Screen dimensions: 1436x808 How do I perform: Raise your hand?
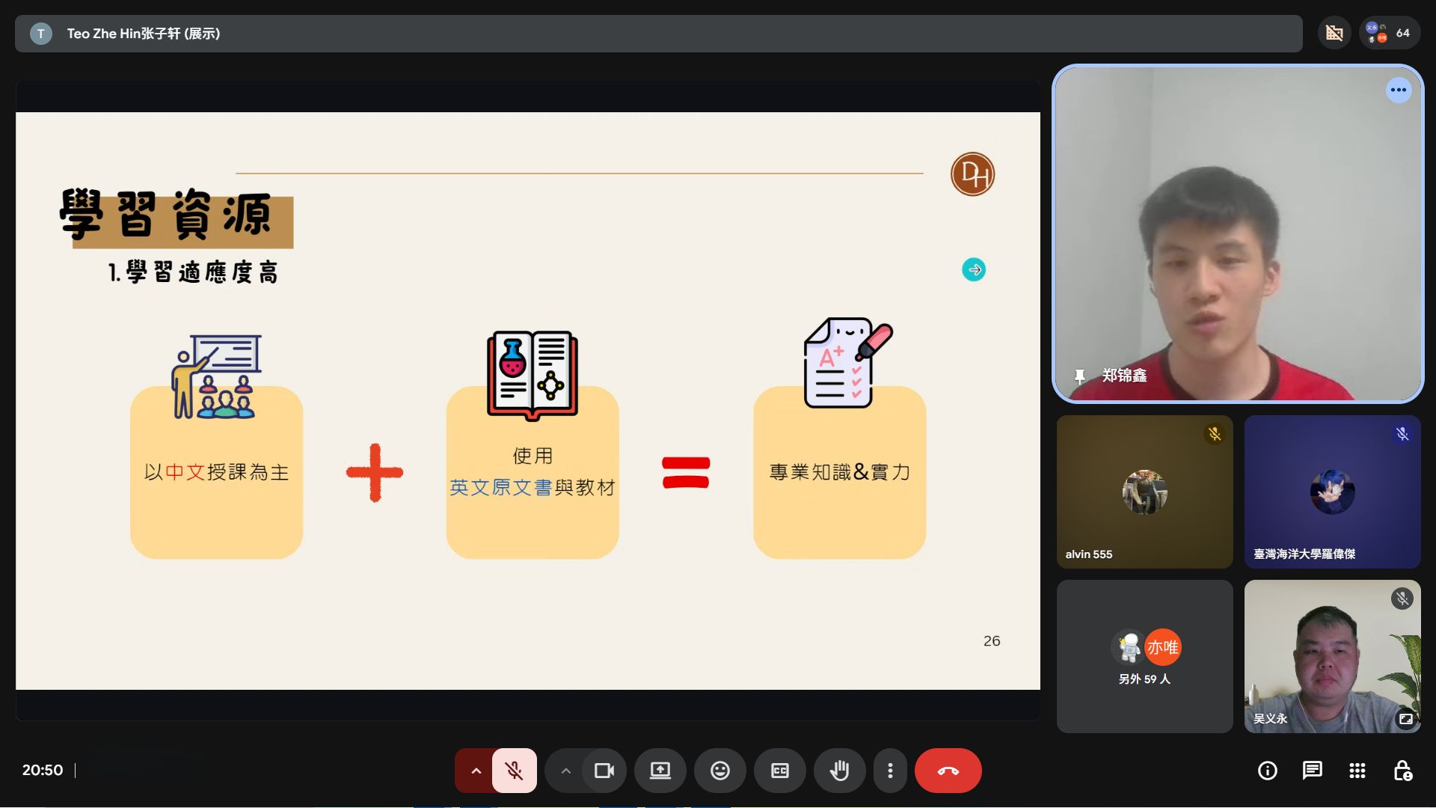839,771
